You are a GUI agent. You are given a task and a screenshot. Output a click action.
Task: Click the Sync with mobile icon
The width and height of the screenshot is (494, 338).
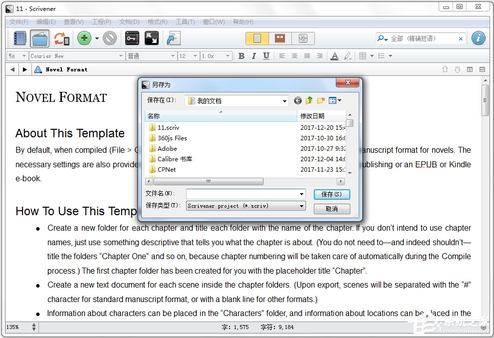62,38
